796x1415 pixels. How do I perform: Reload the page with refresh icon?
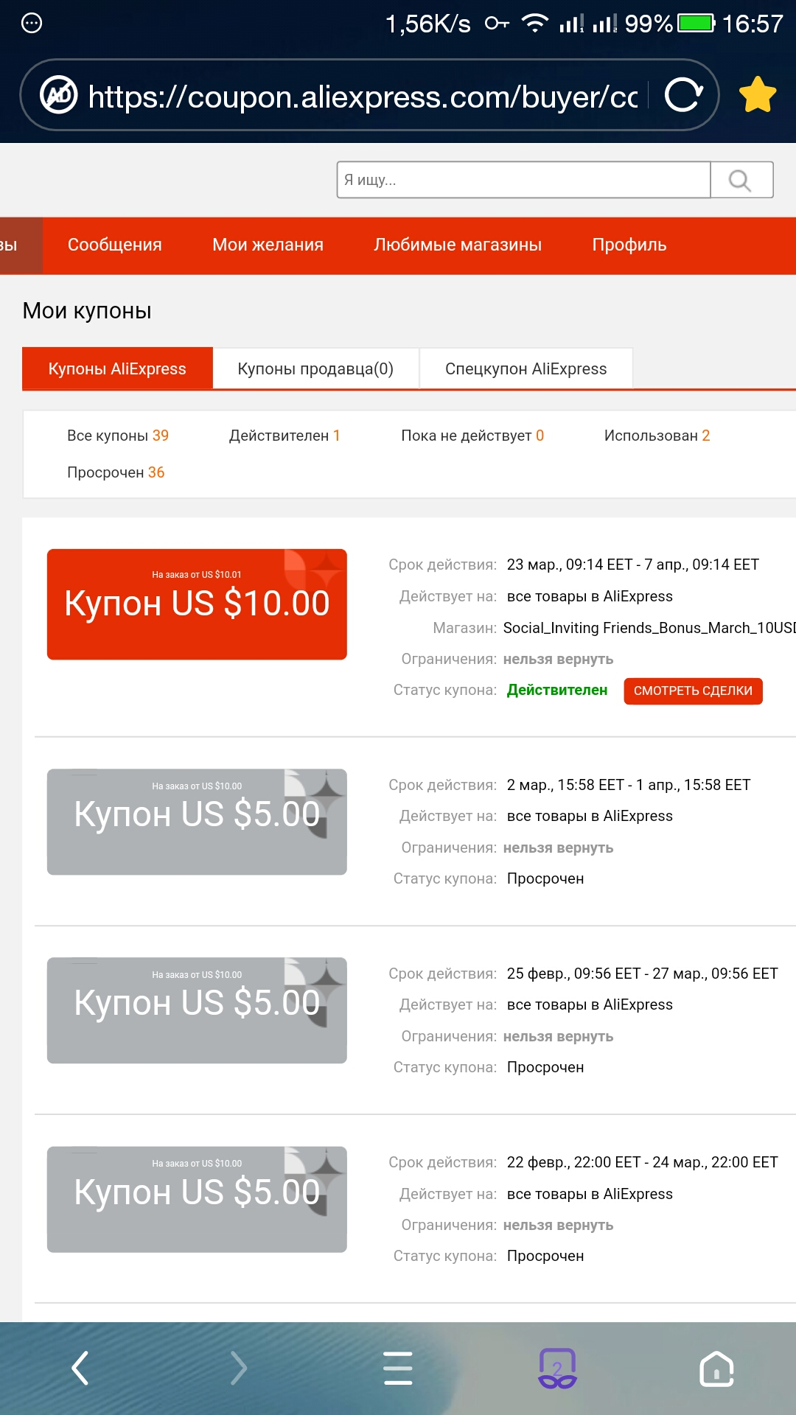coord(683,95)
